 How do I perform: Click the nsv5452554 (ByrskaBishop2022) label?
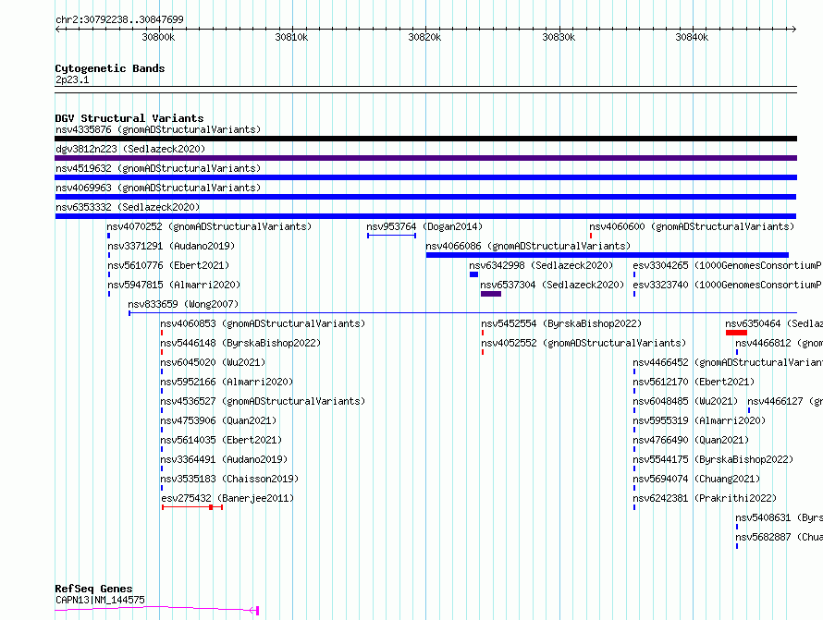(x=561, y=323)
